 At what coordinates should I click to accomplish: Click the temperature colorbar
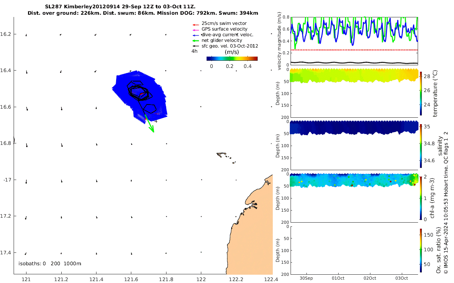pyautogui.click(x=421, y=93)
